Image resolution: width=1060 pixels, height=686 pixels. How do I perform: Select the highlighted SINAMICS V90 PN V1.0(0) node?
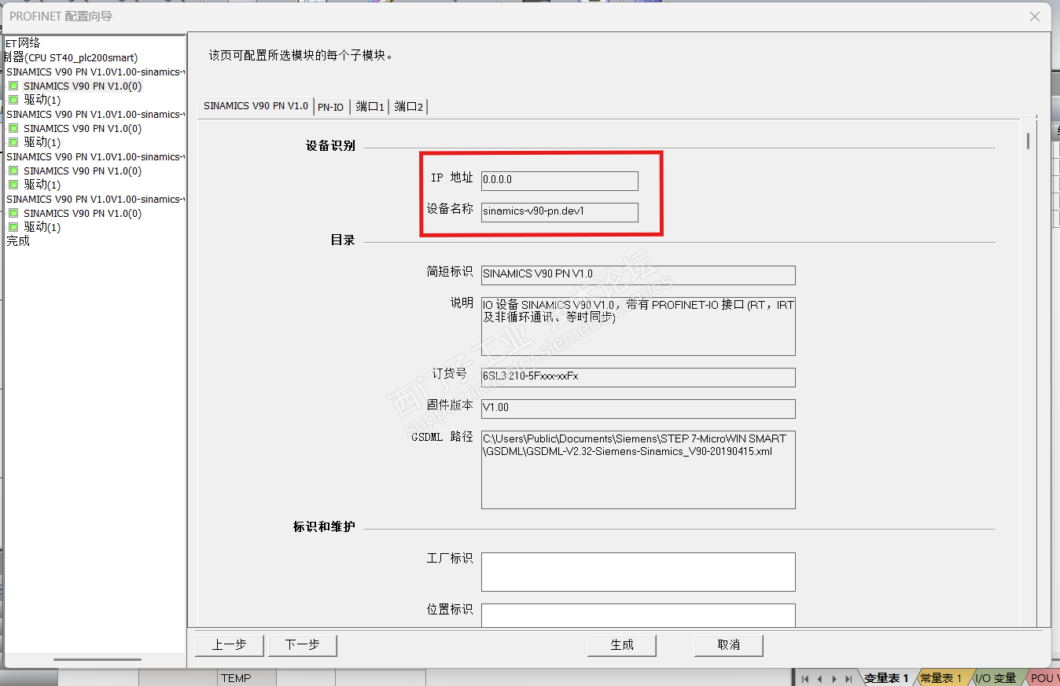83,86
